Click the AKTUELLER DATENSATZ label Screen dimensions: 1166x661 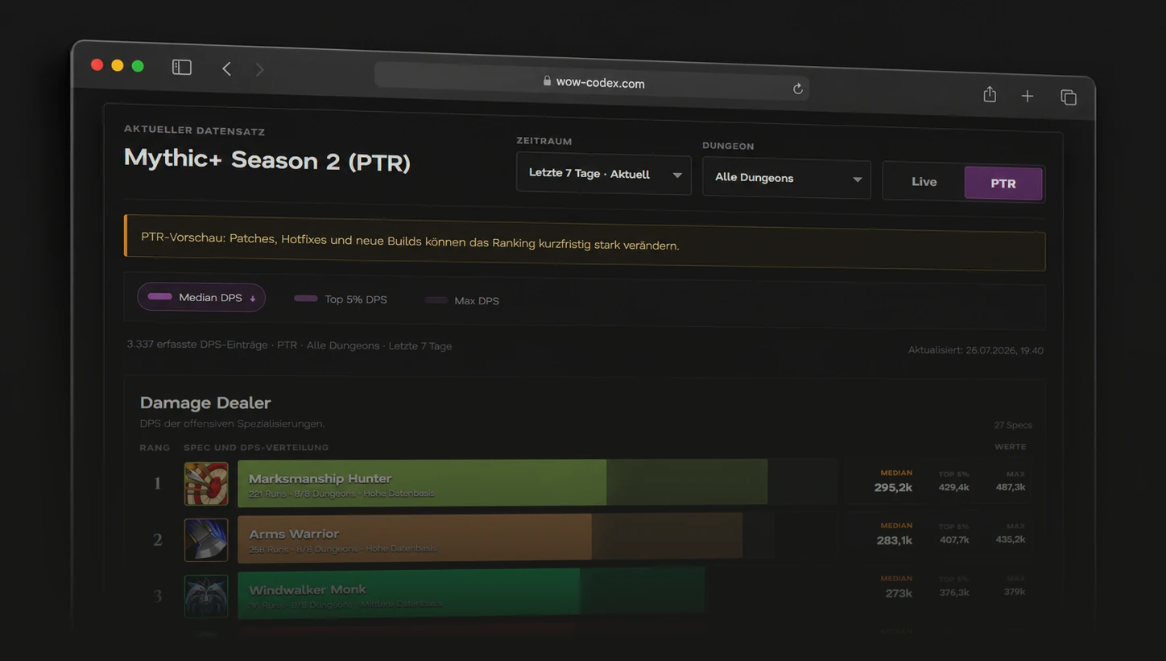(194, 130)
